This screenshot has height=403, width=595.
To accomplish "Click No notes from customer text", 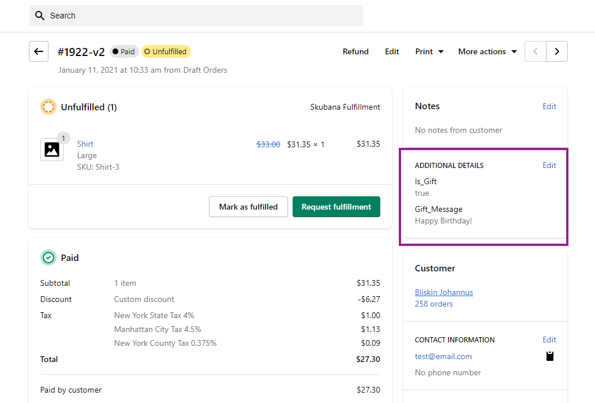I will pyautogui.click(x=458, y=130).
